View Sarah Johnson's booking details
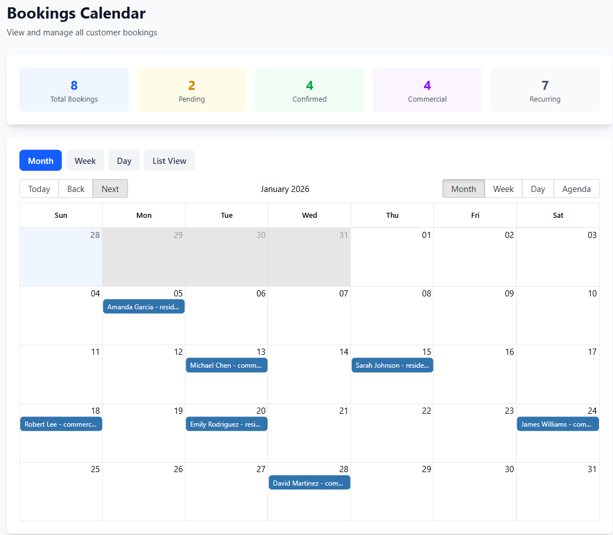613x535 pixels. (x=392, y=365)
